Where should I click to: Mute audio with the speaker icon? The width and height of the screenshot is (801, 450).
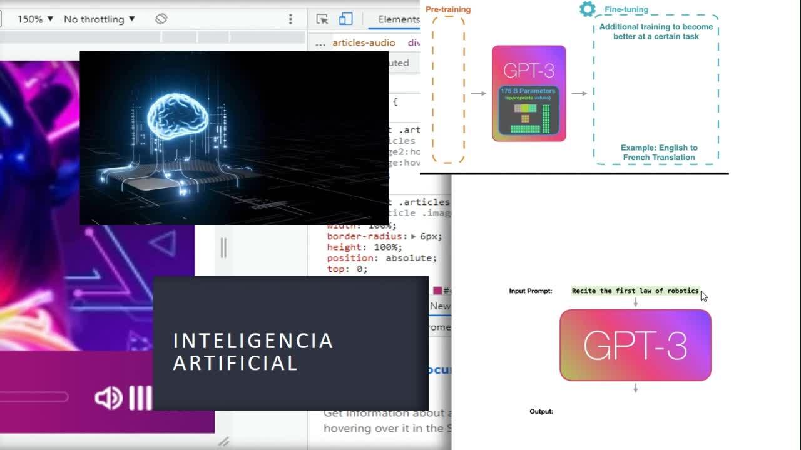pos(109,398)
